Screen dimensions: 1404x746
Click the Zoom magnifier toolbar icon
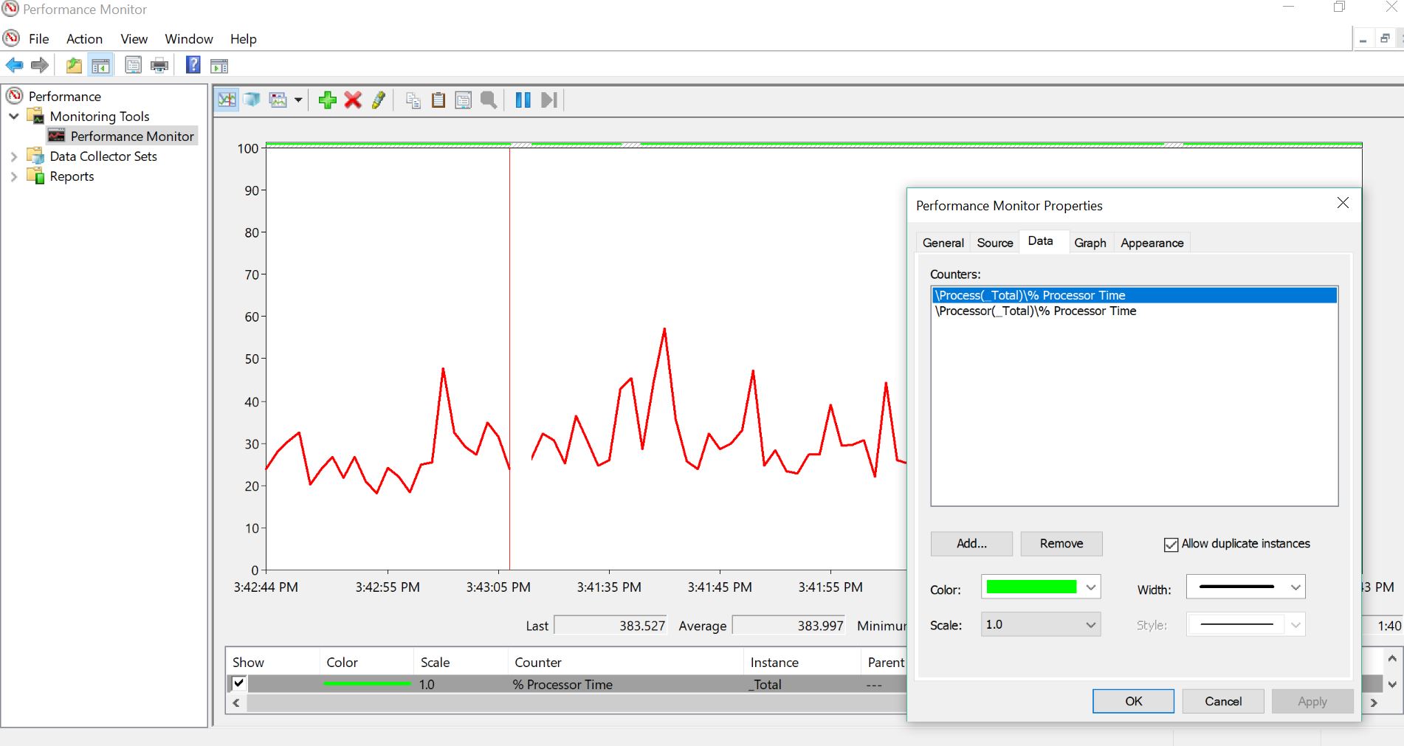coord(488,100)
